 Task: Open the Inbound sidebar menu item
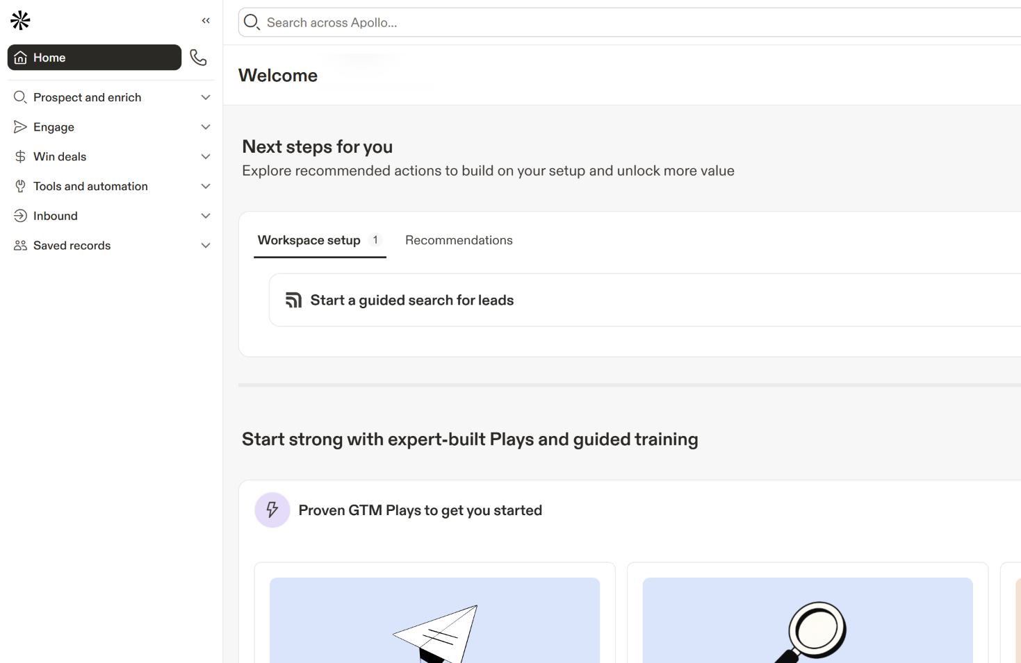click(56, 216)
